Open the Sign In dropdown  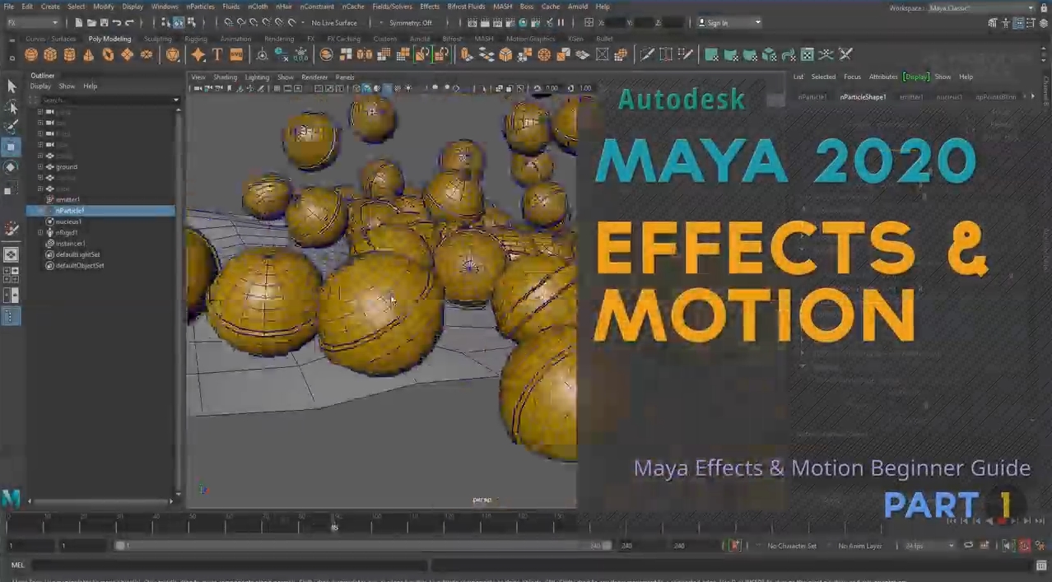pyautogui.click(x=728, y=23)
